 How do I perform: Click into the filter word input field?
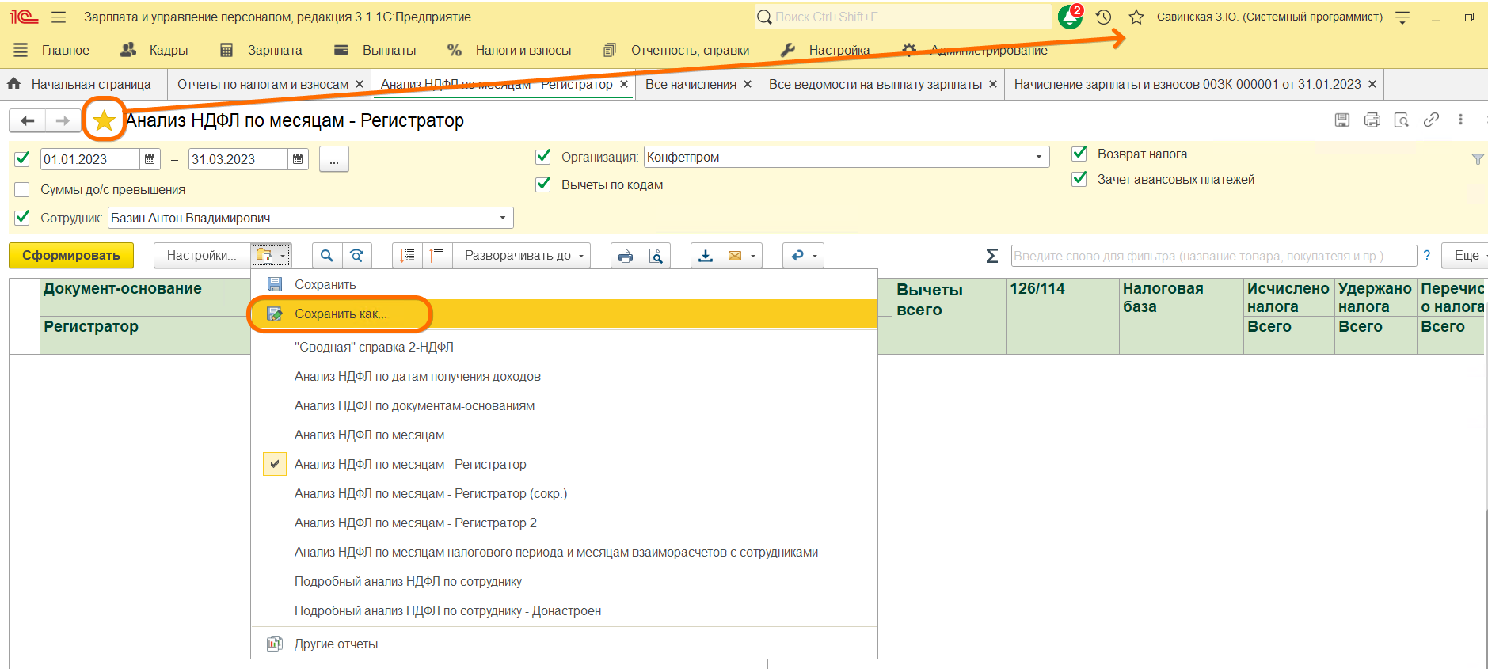pyautogui.click(x=1213, y=256)
